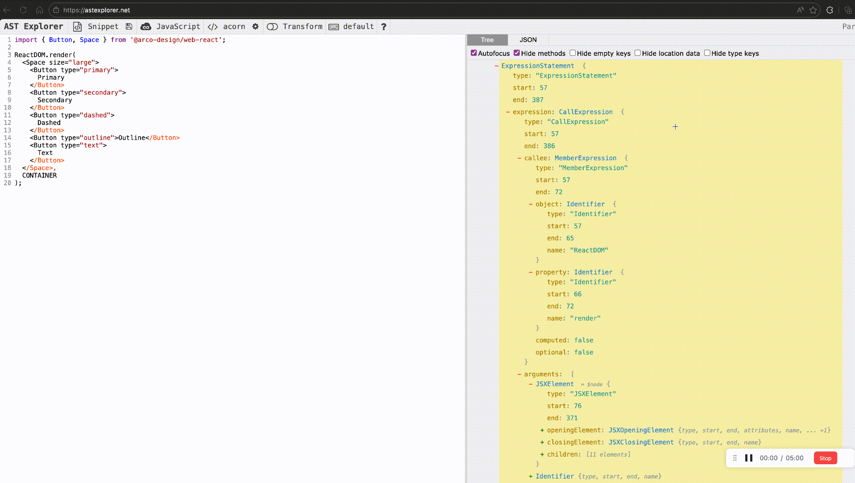Pause the recording timer
The height and width of the screenshot is (483, 855).
point(749,458)
